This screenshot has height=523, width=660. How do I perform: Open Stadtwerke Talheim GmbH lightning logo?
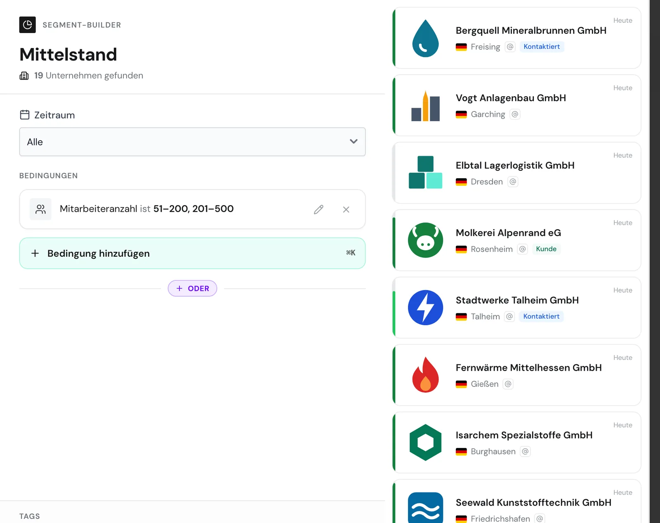tap(425, 308)
